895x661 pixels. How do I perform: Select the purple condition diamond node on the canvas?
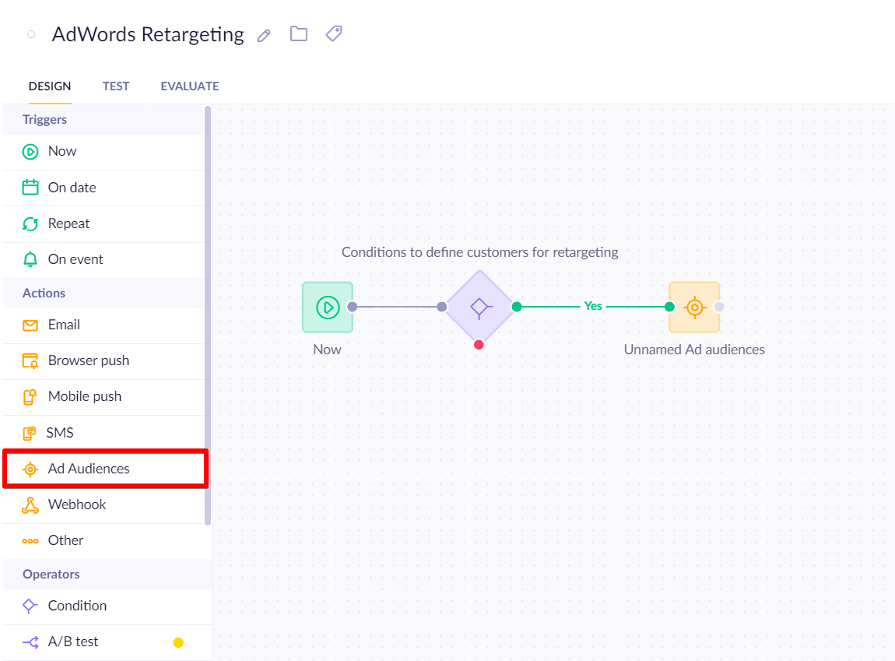[x=479, y=307]
